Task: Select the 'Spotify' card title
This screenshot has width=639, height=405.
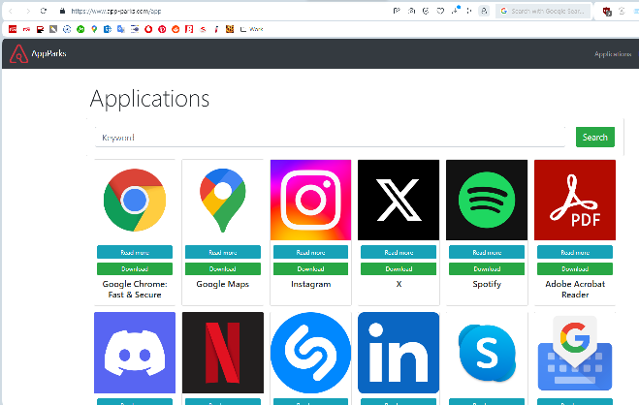Action: tap(487, 284)
